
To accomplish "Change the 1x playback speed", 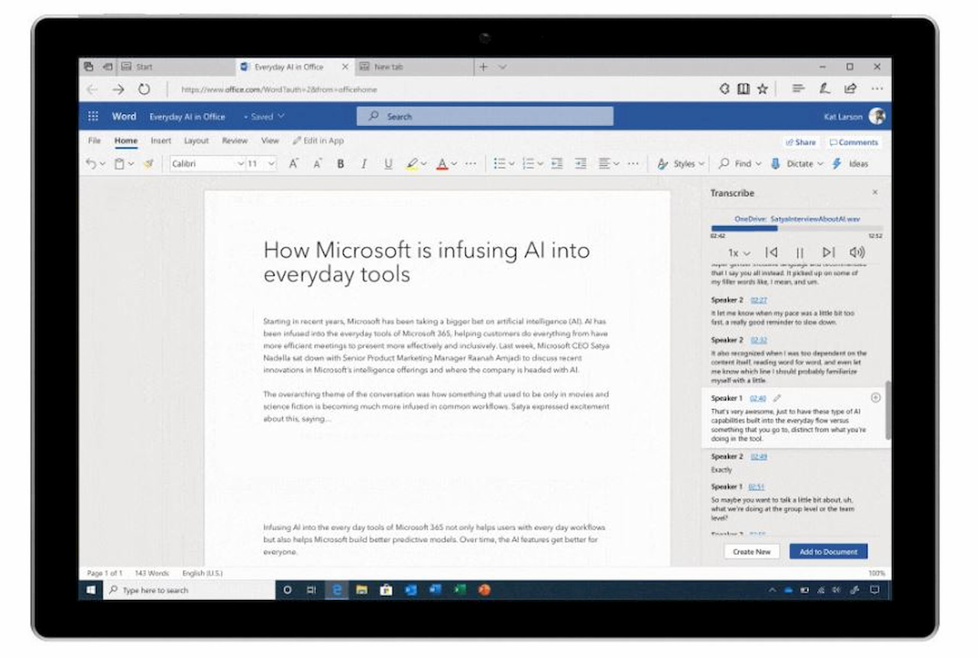I will click(739, 253).
